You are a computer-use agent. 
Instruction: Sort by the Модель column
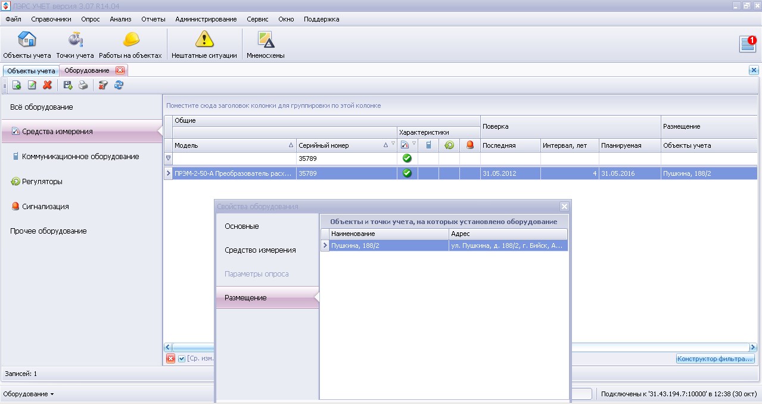pos(235,145)
